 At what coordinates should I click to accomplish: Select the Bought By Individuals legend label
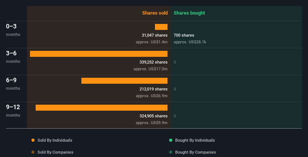pos(195,140)
